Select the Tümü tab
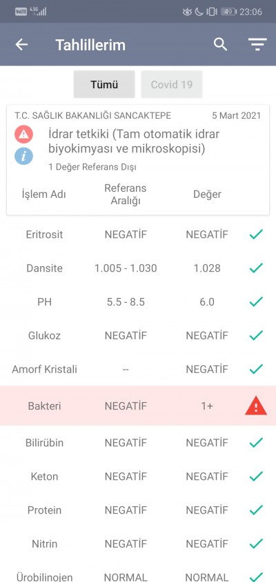 (104, 84)
